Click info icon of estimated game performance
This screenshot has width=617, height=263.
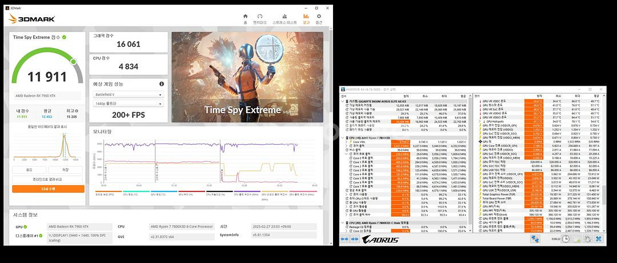point(161,84)
